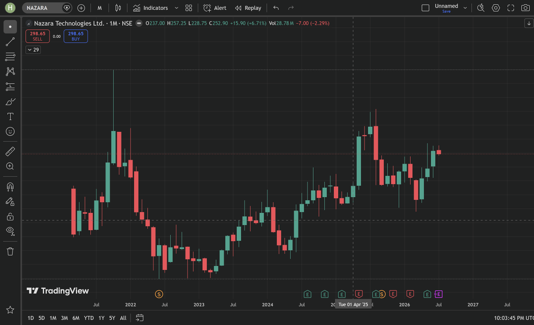The width and height of the screenshot is (534, 325).
Task: Remove drawings with the trash icon
Action: click(x=10, y=251)
